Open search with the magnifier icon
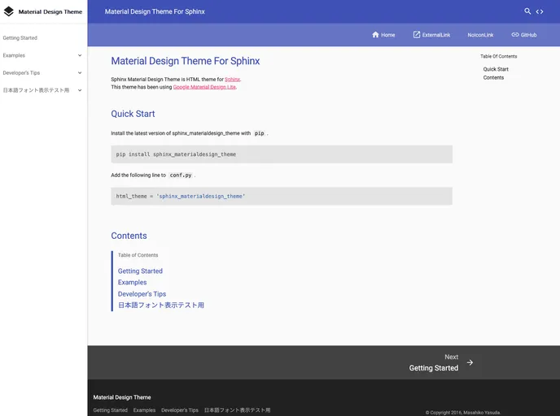Image resolution: width=560 pixels, height=416 pixels. coord(527,11)
